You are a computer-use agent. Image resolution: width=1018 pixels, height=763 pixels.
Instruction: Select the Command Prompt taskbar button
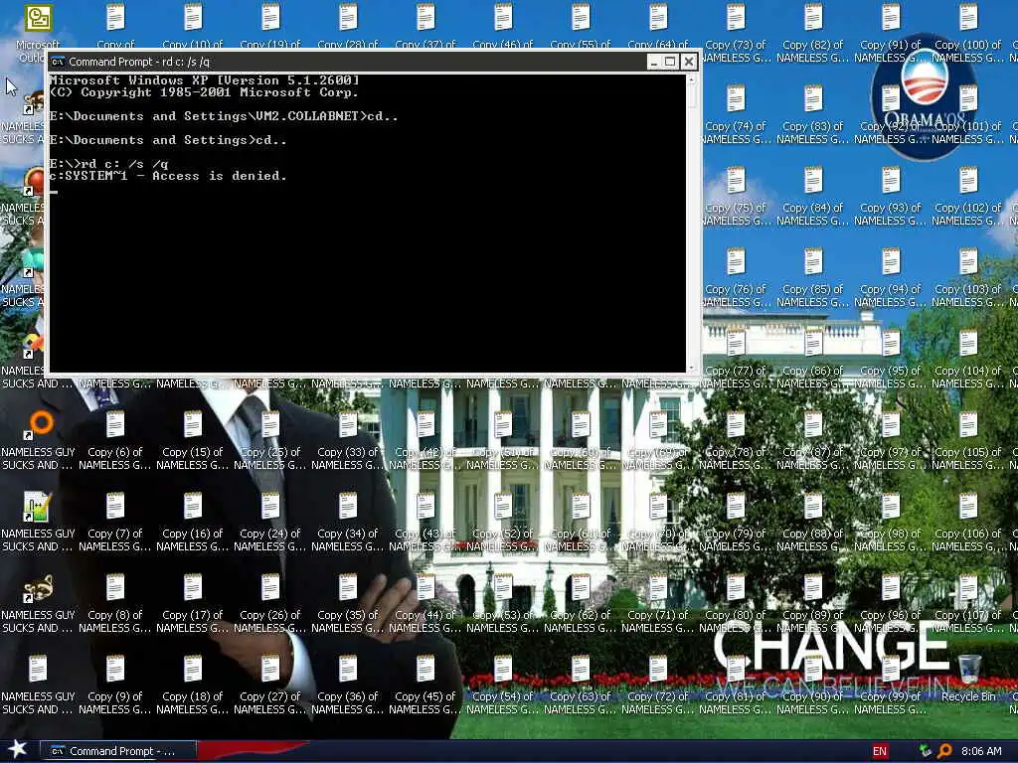(117, 751)
